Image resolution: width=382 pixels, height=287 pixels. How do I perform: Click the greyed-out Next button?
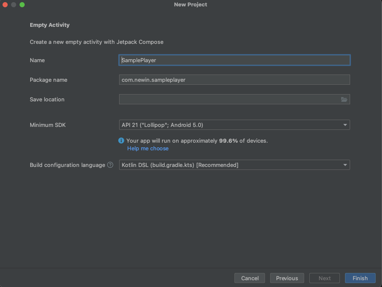click(325, 278)
